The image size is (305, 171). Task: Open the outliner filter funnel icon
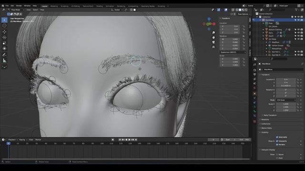[x=296, y=9]
